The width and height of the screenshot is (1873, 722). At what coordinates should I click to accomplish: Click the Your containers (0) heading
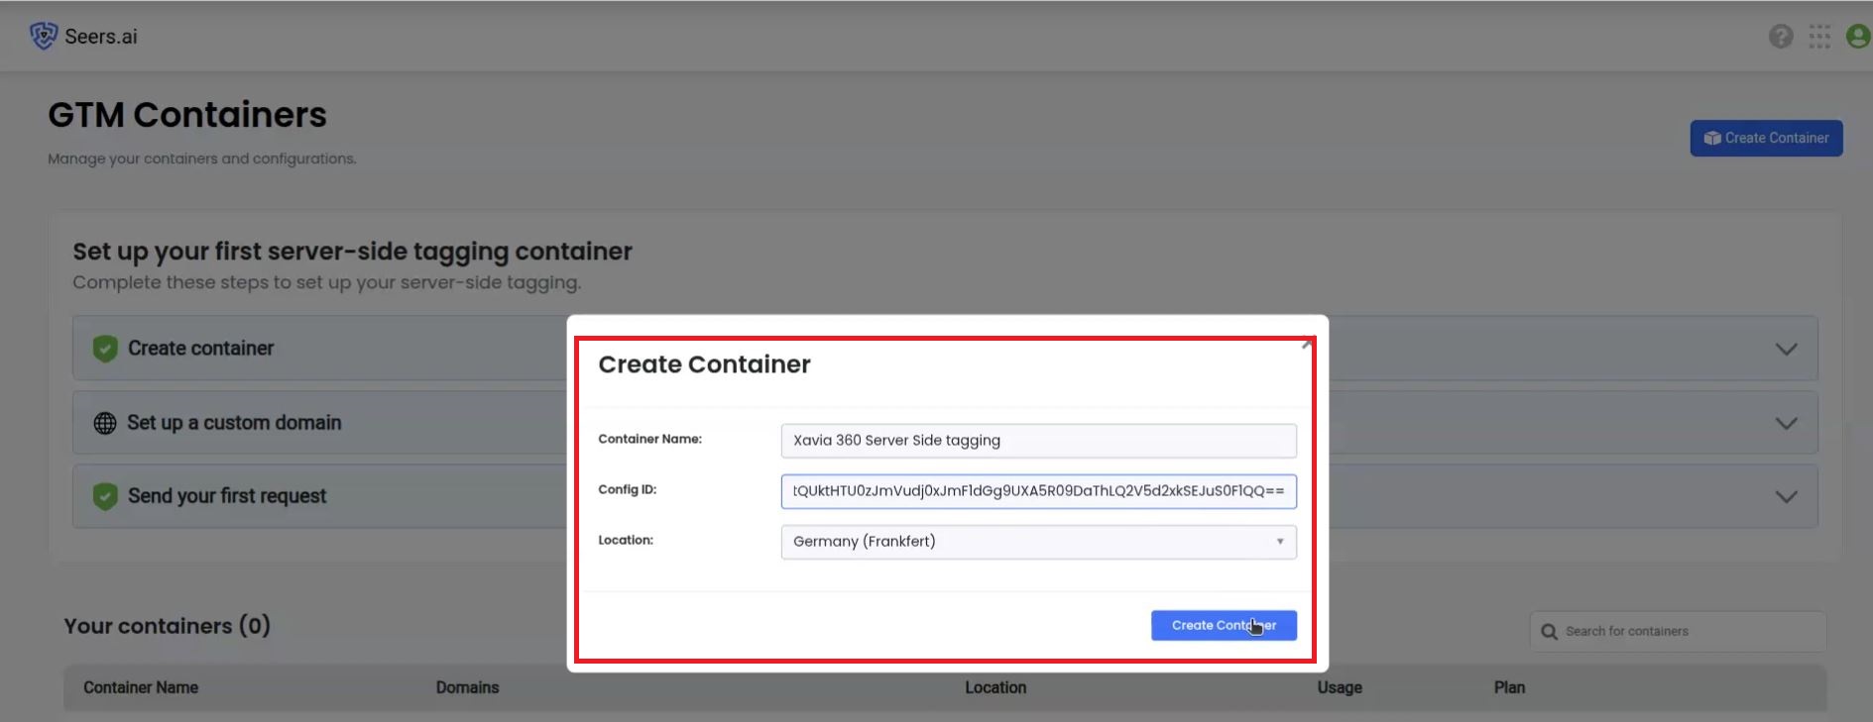tap(167, 626)
